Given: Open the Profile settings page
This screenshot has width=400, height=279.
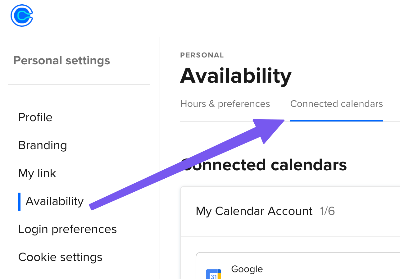Looking at the screenshot, I should 35,117.
